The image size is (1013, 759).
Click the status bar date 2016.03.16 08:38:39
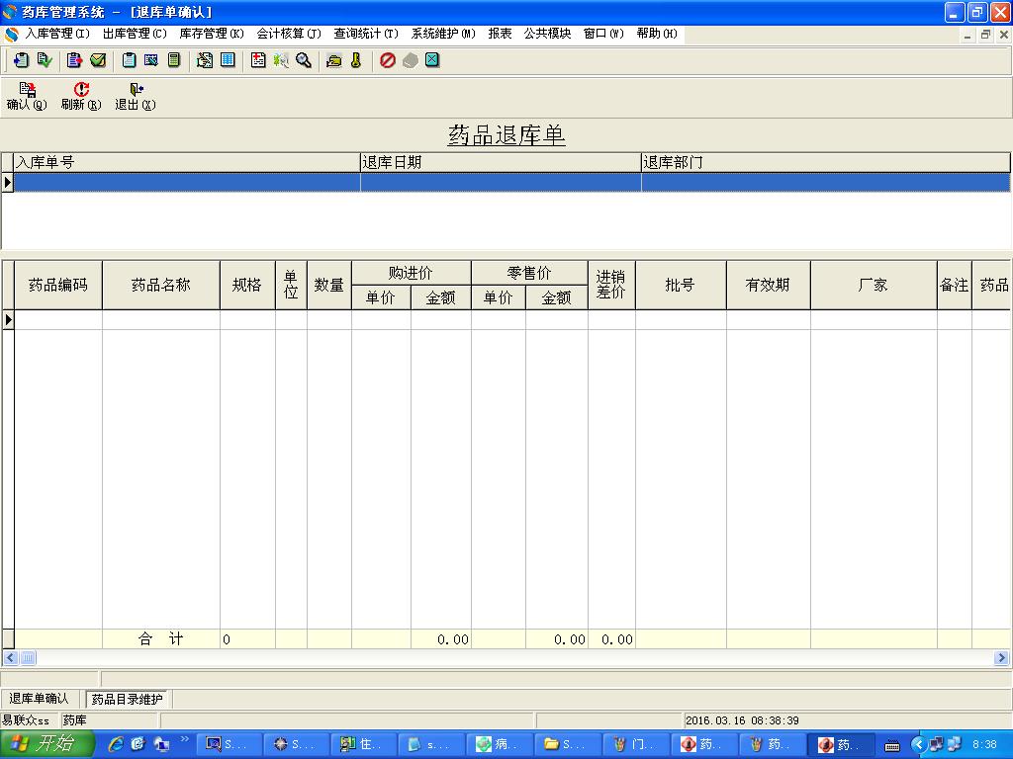pos(742,720)
